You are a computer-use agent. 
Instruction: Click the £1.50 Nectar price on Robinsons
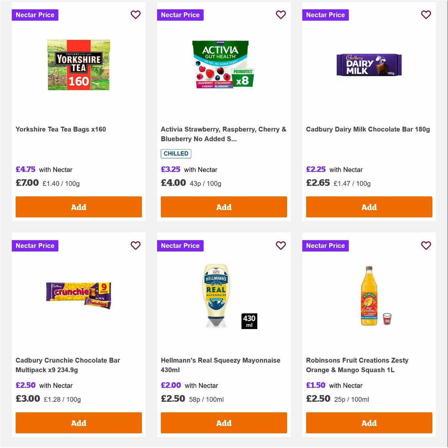point(316,385)
